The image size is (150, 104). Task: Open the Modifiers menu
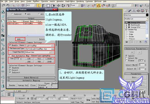[x=36, y=1]
